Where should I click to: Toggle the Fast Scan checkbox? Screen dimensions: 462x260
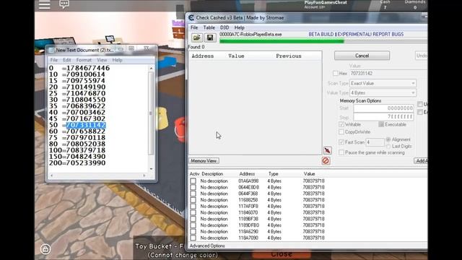(x=341, y=142)
